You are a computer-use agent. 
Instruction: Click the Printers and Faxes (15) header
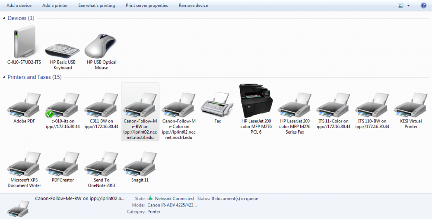pyautogui.click(x=35, y=77)
